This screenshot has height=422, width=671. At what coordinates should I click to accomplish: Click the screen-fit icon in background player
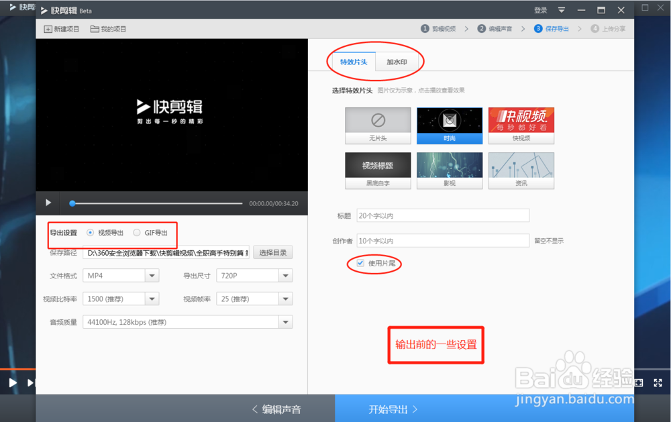point(639,382)
